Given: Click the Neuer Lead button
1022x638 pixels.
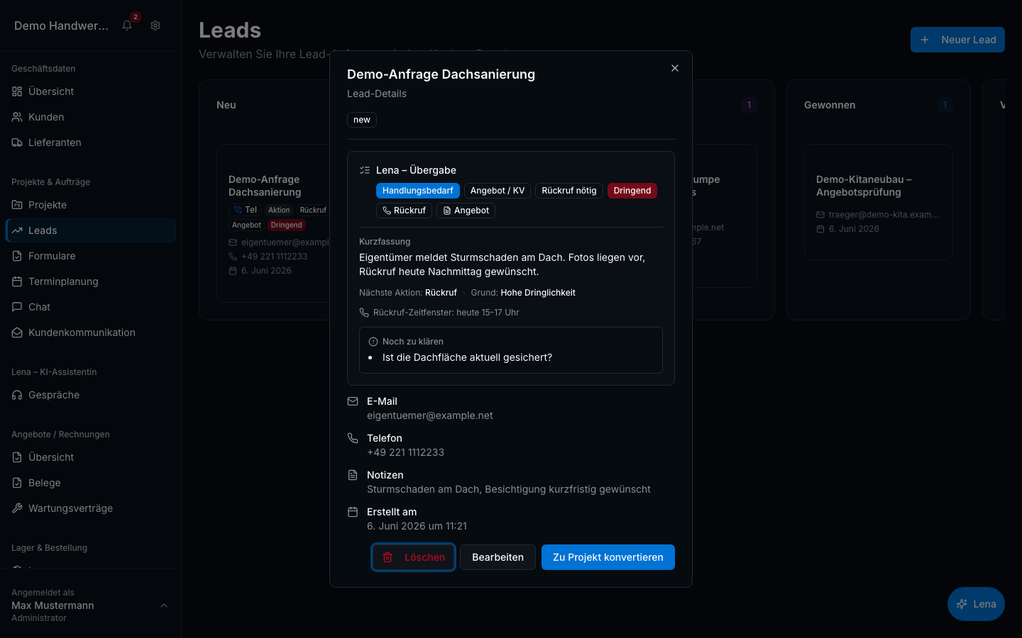Looking at the screenshot, I should [957, 40].
